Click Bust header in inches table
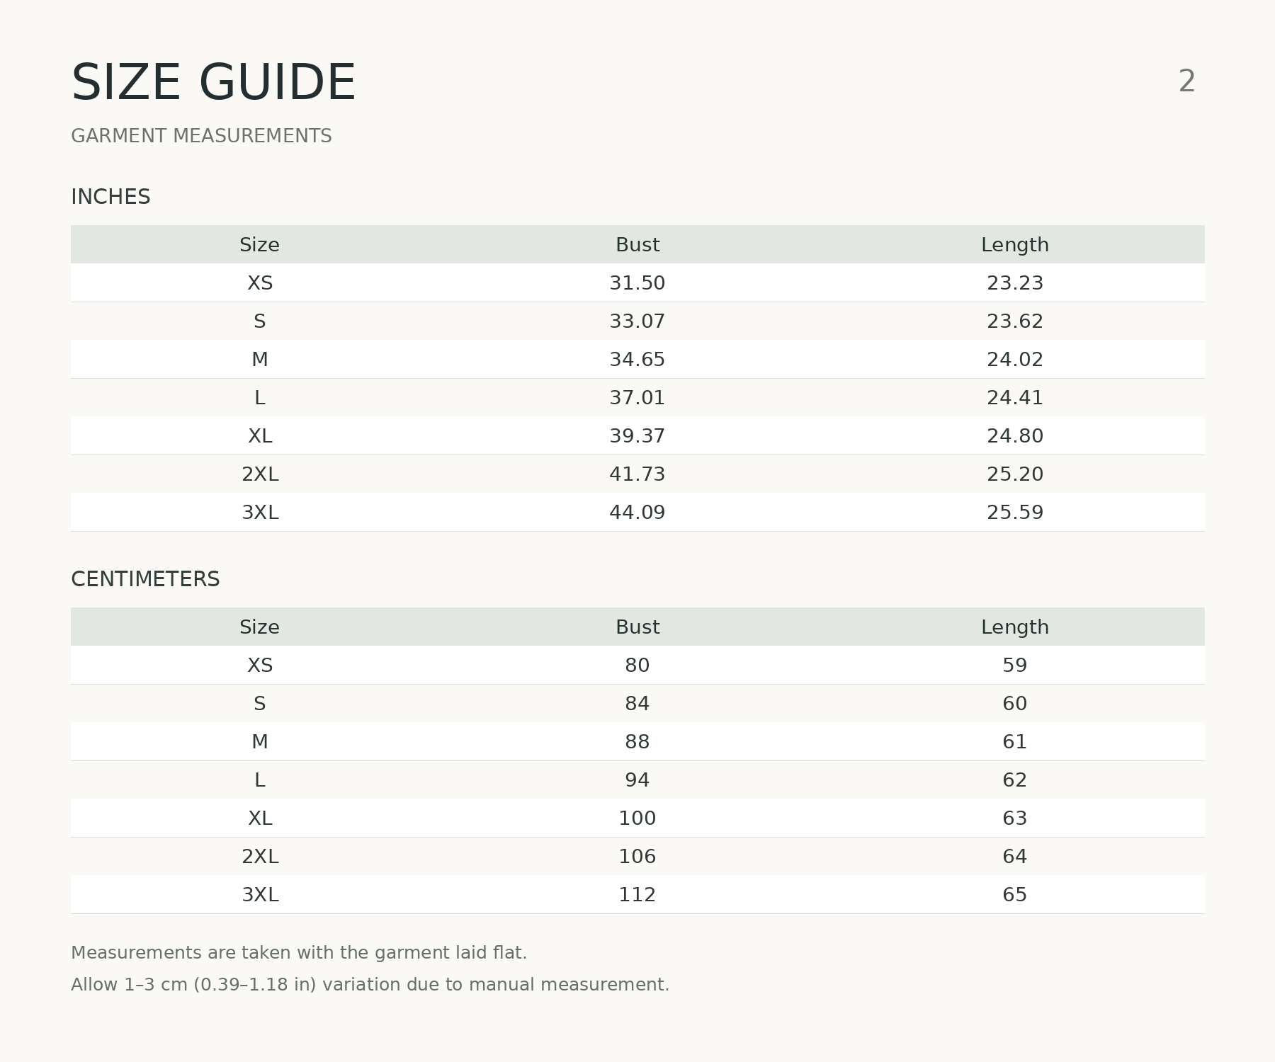This screenshot has height=1062, width=1275. 637,245
